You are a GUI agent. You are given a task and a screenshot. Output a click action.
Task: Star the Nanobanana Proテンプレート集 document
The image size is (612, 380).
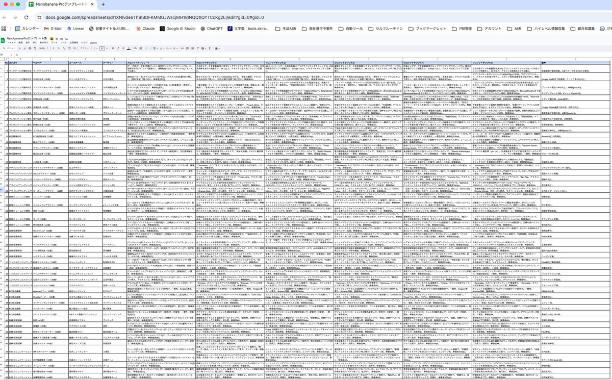[57, 39]
